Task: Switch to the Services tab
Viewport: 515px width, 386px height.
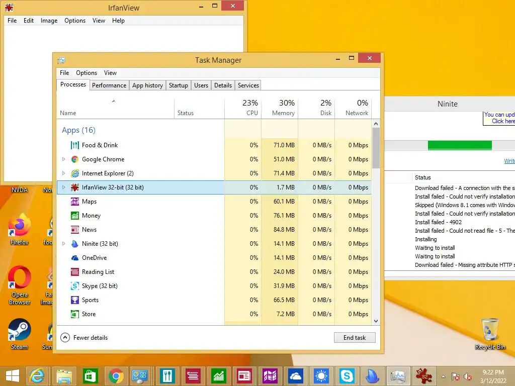Action: (248, 85)
